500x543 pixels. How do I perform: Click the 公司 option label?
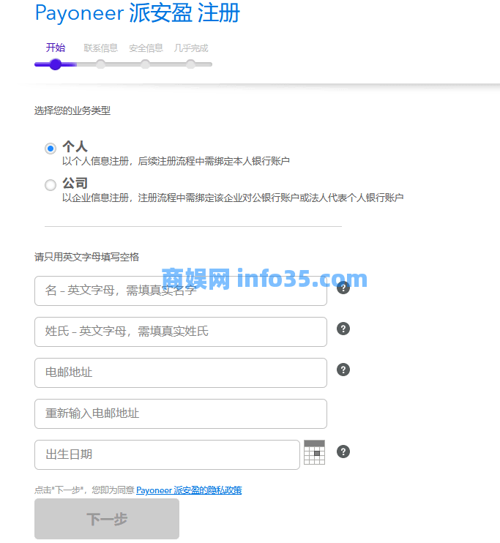pyautogui.click(x=75, y=183)
